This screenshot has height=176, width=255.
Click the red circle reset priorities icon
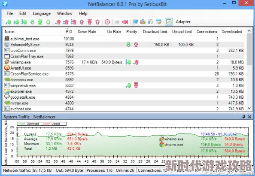[107, 22]
